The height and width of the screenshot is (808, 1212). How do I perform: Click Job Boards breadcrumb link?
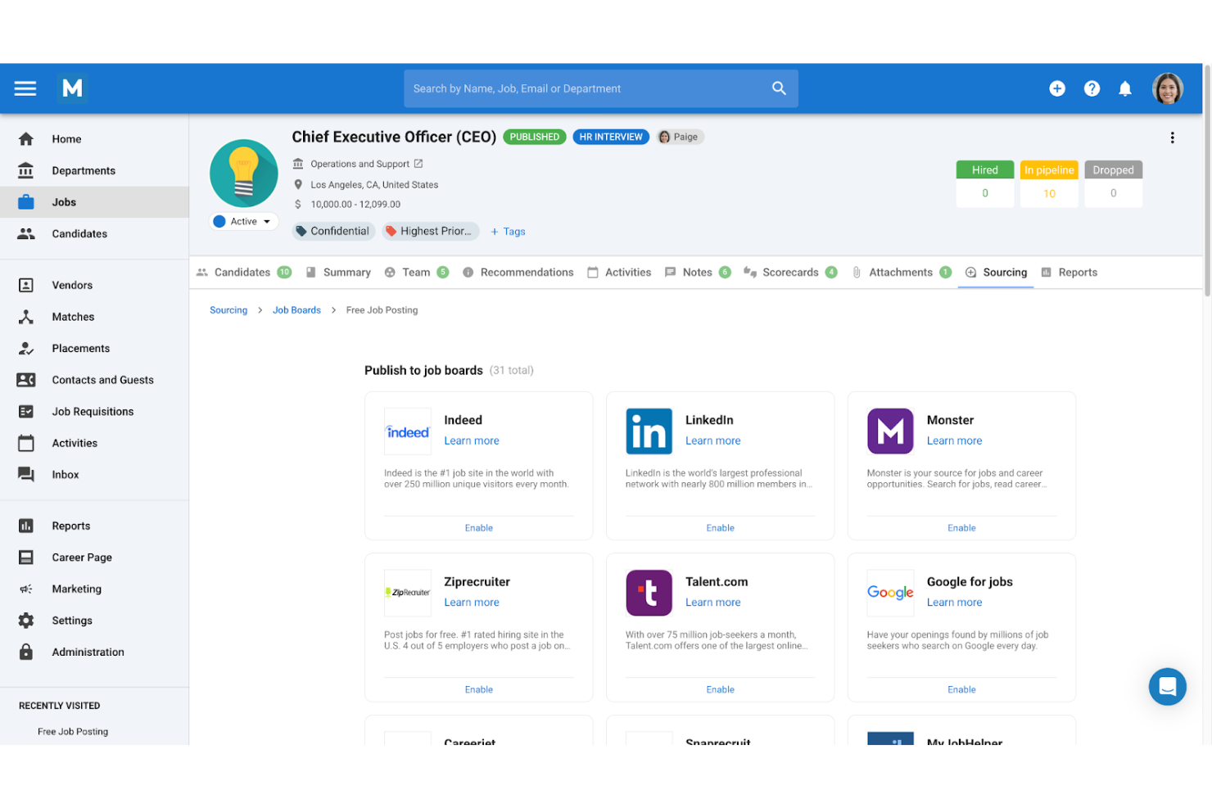pyautogui.click(x=296, y=310)
